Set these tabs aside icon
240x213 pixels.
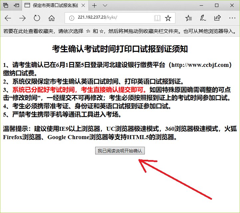[x=16, y=5]
